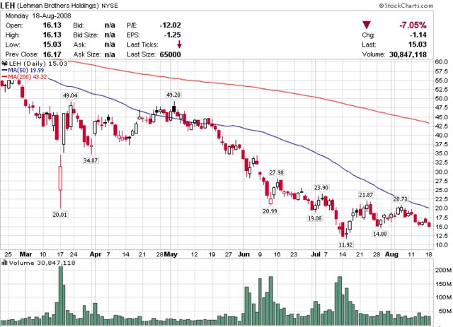Viewport: 453px width, 327px height.
Task: Click the 14.88 price low label
Action: coord(380,234)
